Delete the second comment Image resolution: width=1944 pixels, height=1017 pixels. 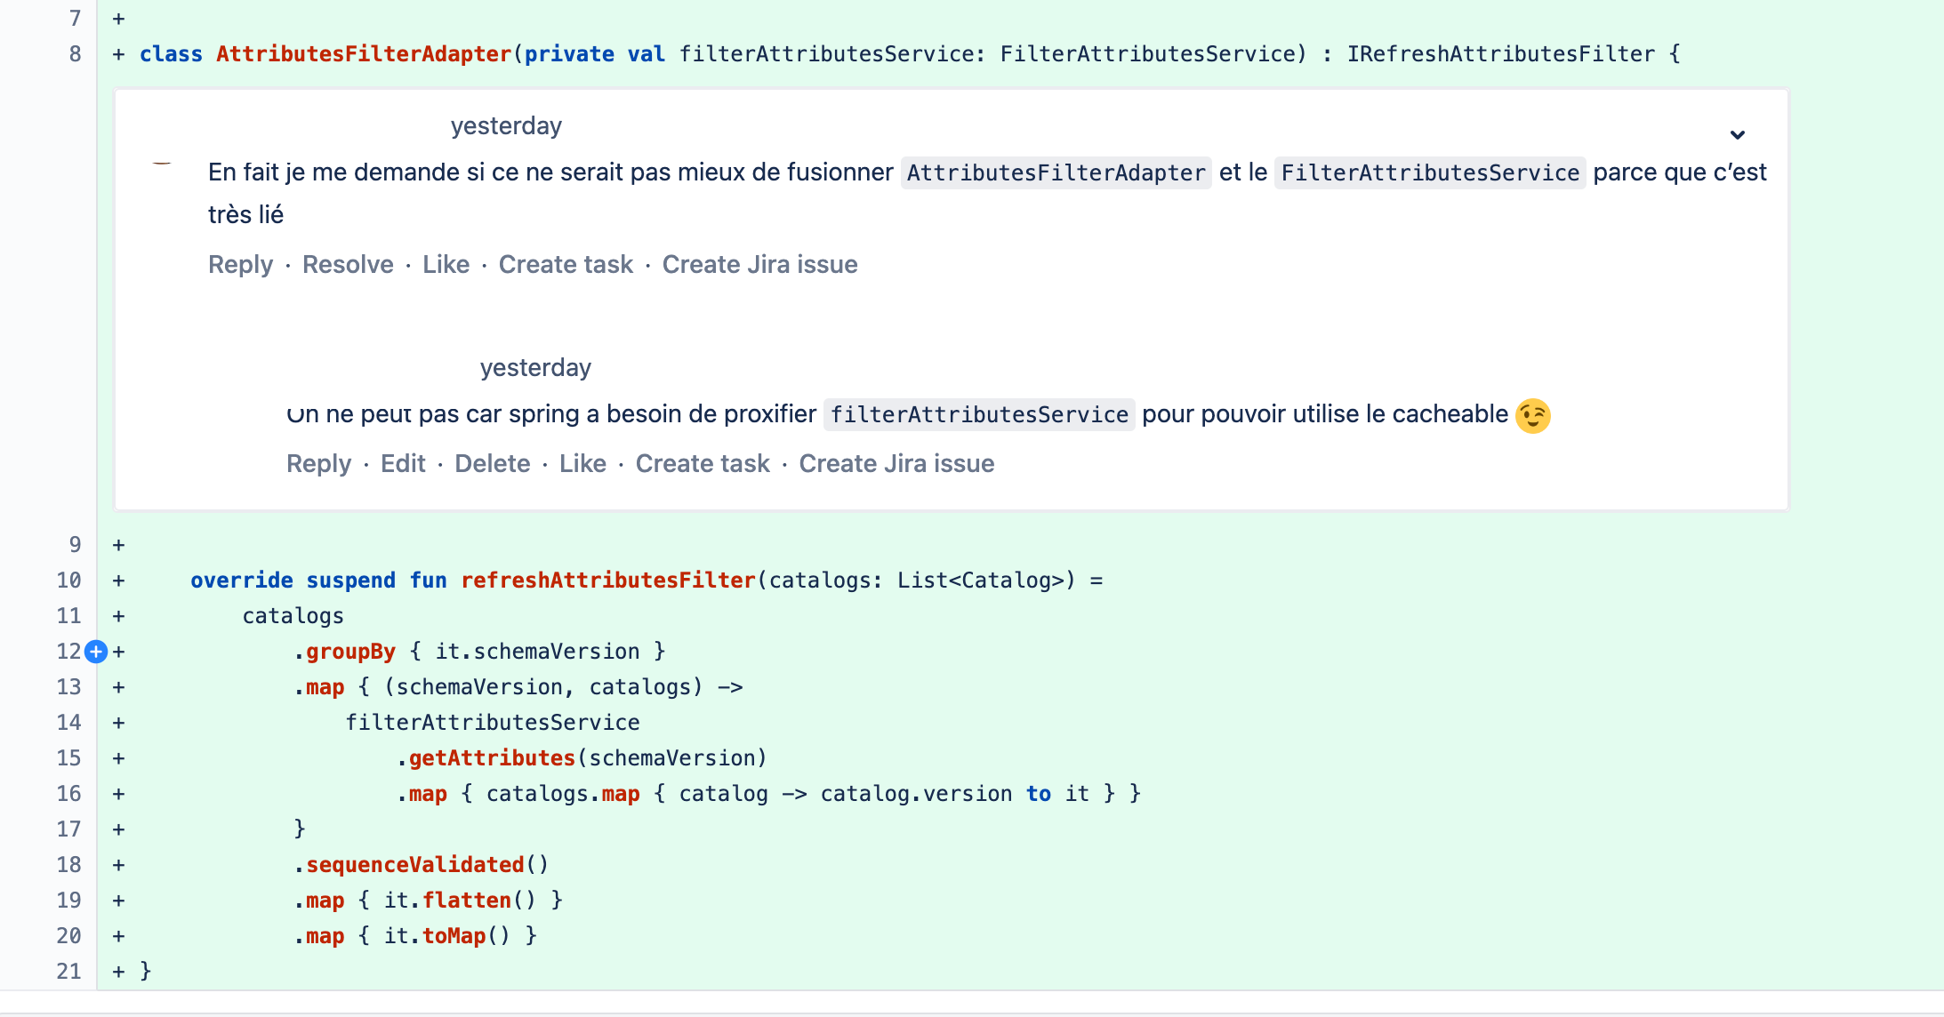(492, 464)
